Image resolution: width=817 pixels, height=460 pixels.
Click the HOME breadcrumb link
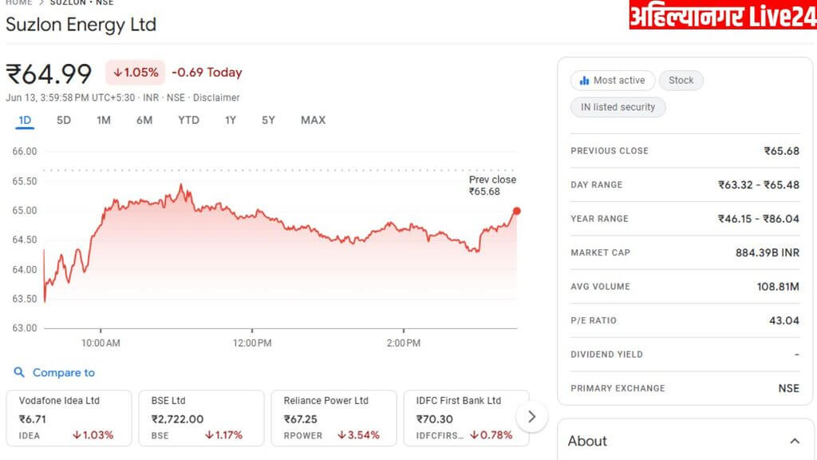point(18,2)
